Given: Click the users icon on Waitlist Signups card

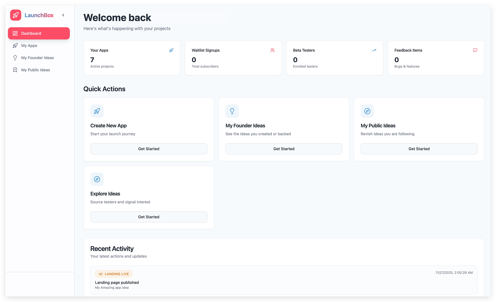Looking at the screenshot, I should (x=273, y=50).
